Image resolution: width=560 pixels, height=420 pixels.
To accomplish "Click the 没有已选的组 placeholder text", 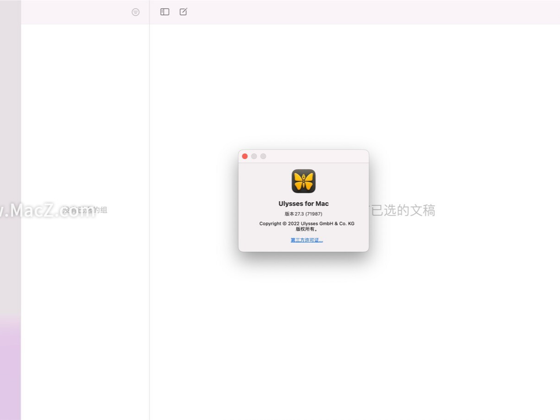I will [x=84, y=210].
